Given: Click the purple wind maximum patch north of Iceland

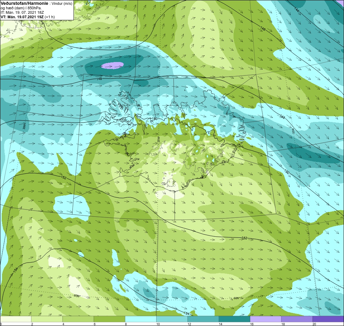Looking at the screenshot, I should [x=112, y=65].
